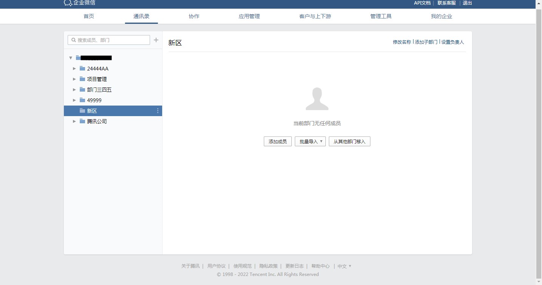The image size is (542, 285).
Task: Click the 添加子部门 link
Action: tap(426, 42)
